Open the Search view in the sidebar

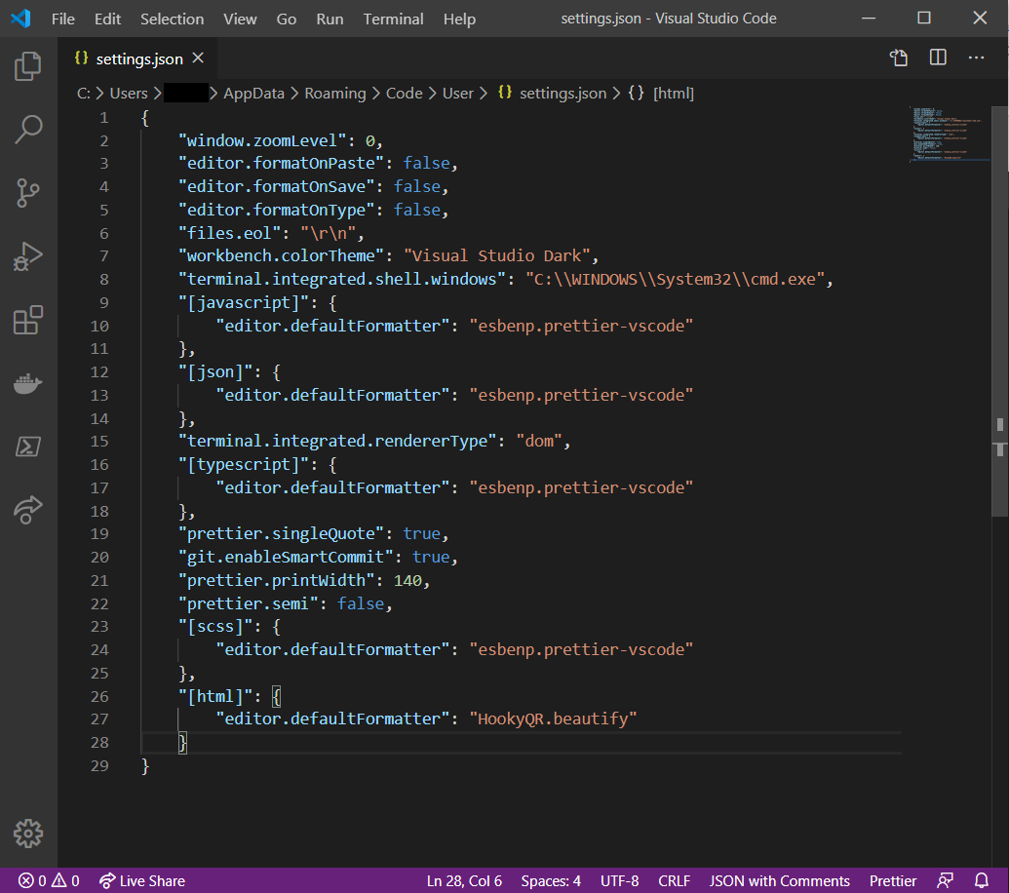coord(27,129)
